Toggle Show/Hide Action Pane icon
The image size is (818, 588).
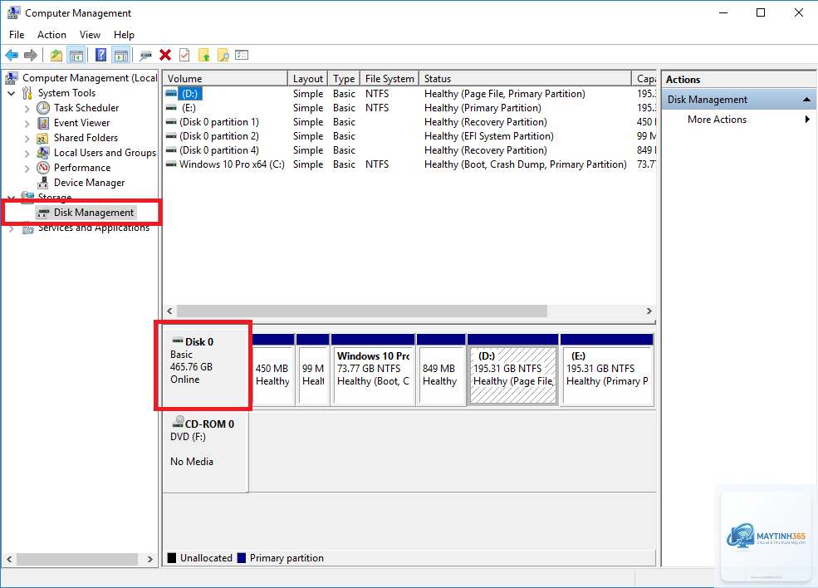[120, 55]
